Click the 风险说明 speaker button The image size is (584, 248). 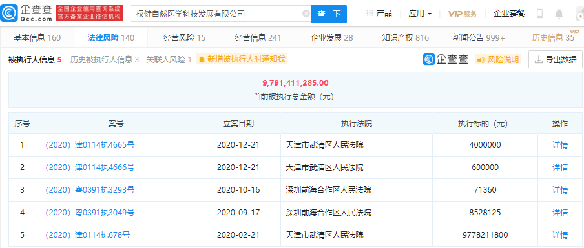tap(497, 60)
